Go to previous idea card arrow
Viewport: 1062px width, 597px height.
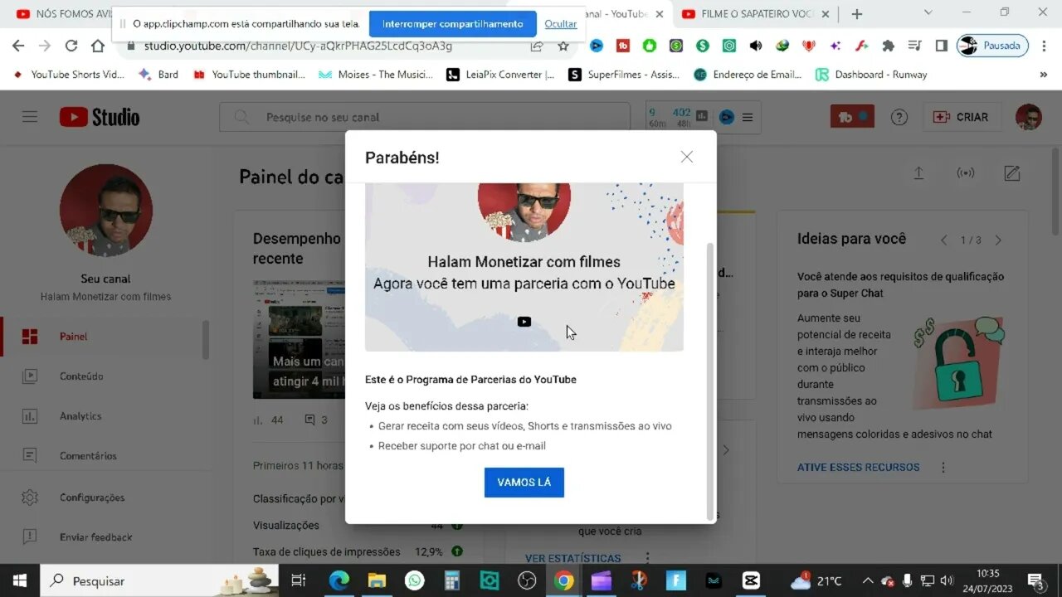[x=943, y=240]
